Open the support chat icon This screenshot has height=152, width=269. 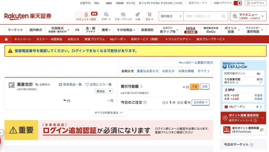[106, 14]
